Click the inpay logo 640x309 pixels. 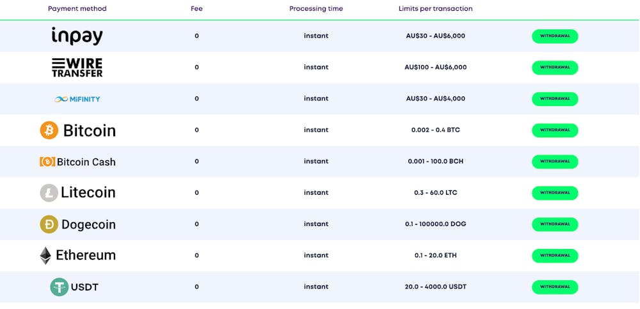point(77,36)
